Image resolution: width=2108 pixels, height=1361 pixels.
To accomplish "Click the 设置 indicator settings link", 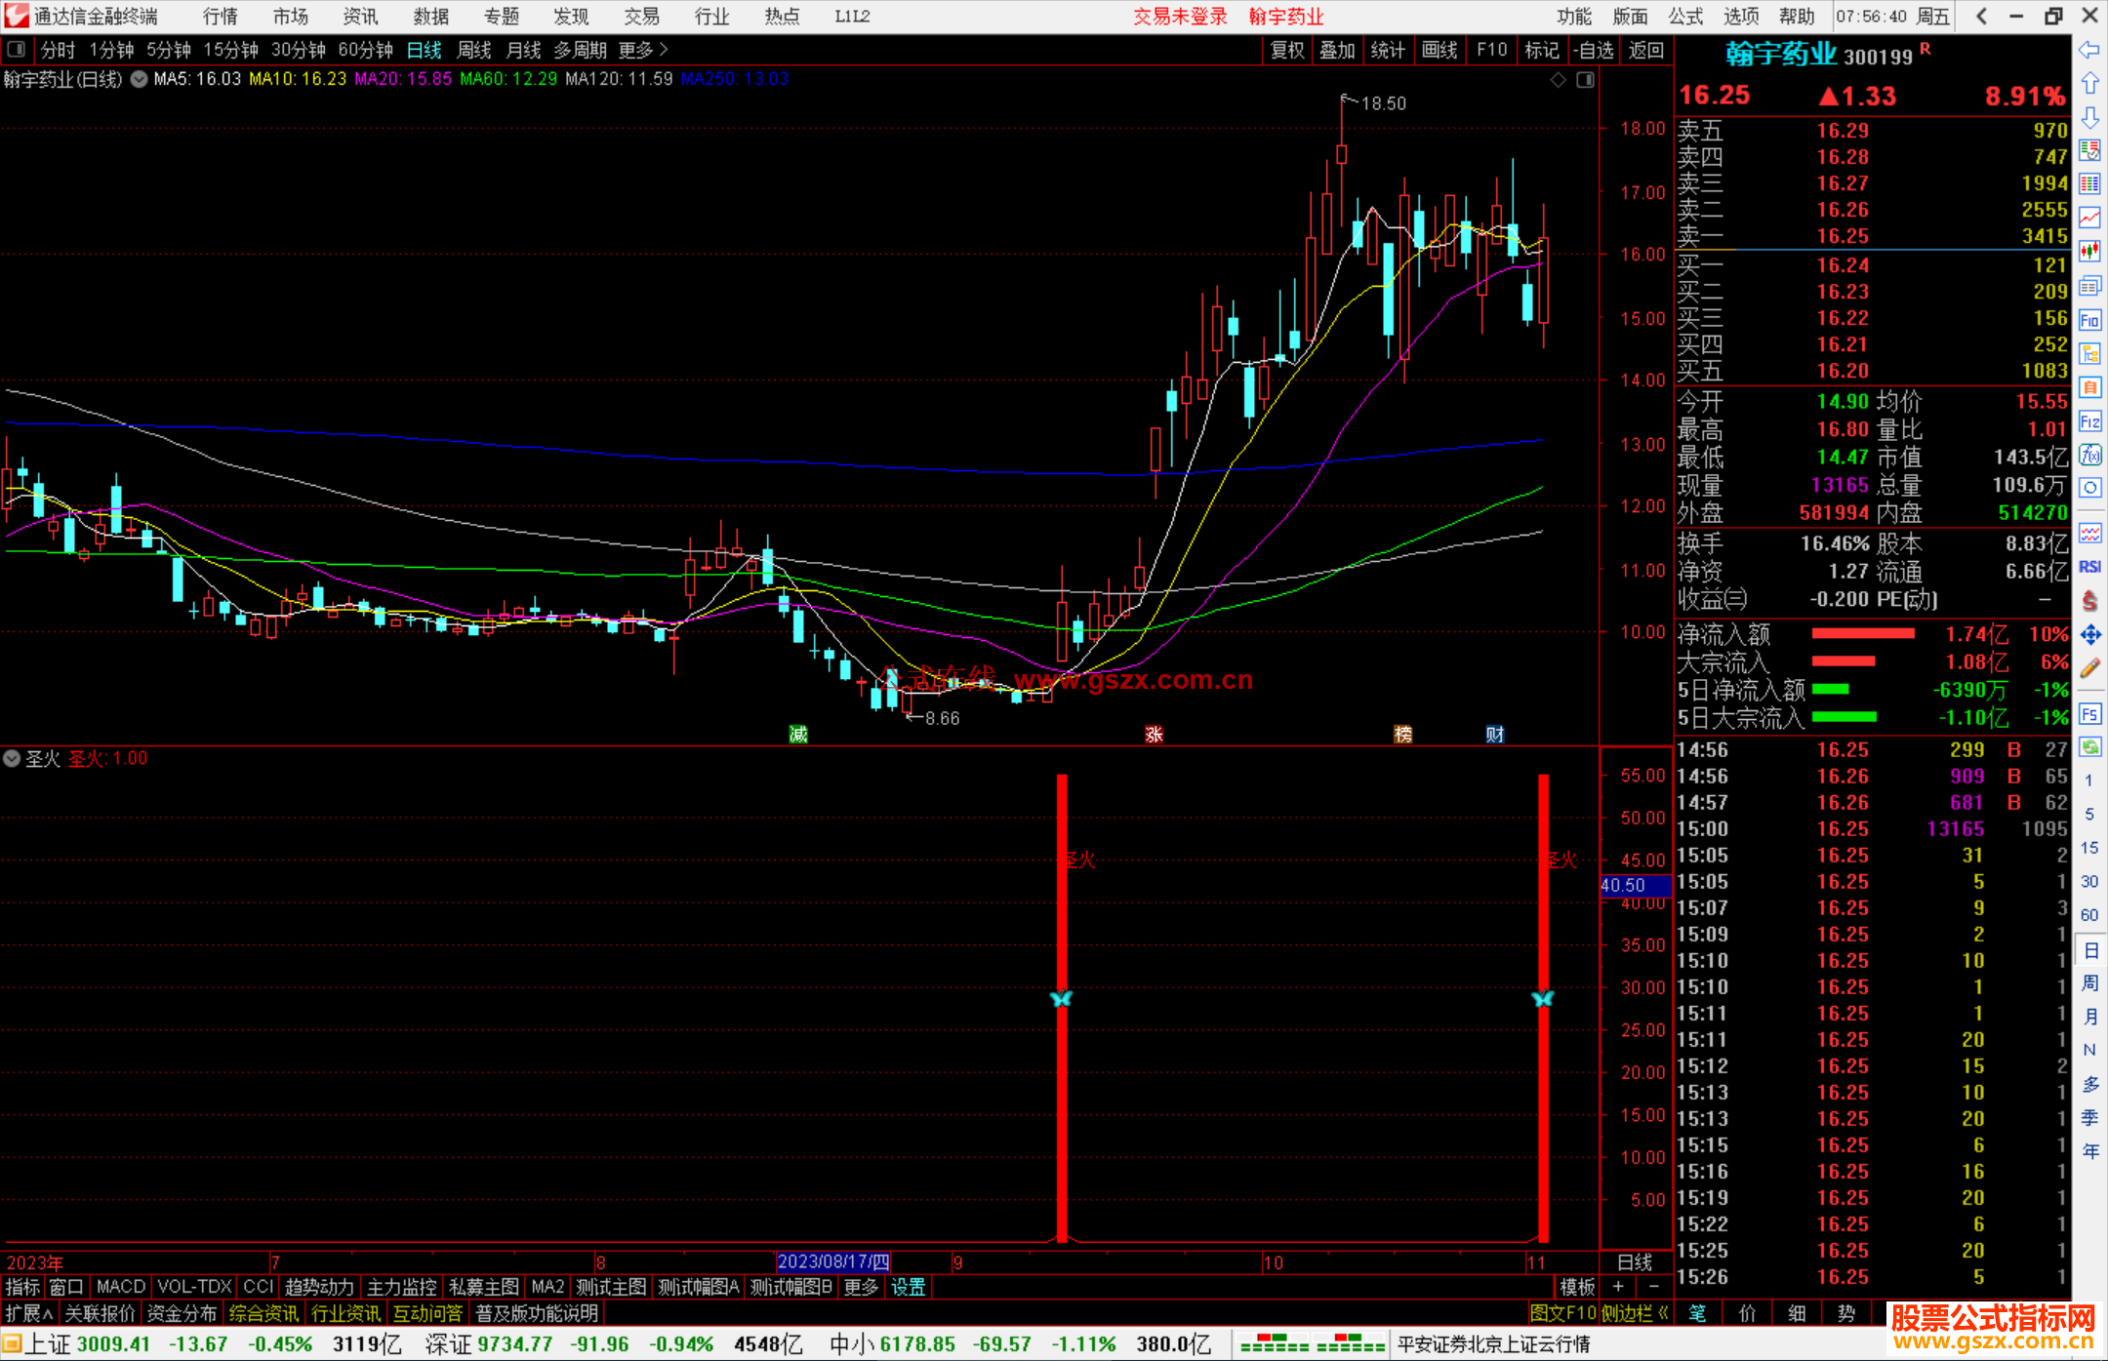I will click(x=908, y=1287).
